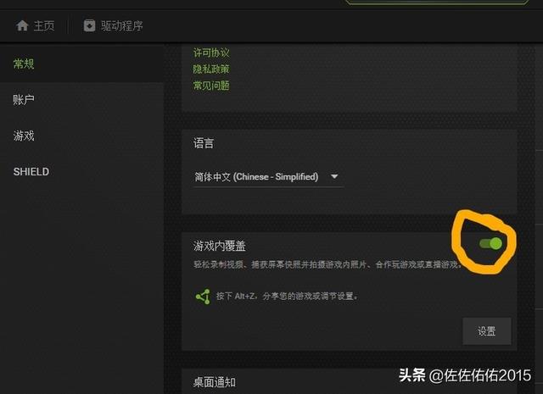This screenshot has width=543, height=394.
Task: Open the SHIELD settings section
Action: tap(31, 171)
